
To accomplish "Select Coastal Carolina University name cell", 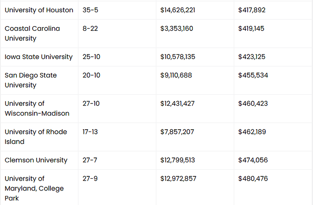I will click(x=32, y=33).
